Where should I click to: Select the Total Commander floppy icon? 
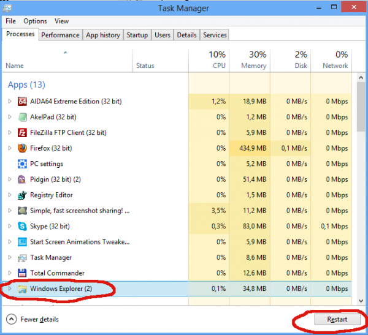click(x=22, y=273)
